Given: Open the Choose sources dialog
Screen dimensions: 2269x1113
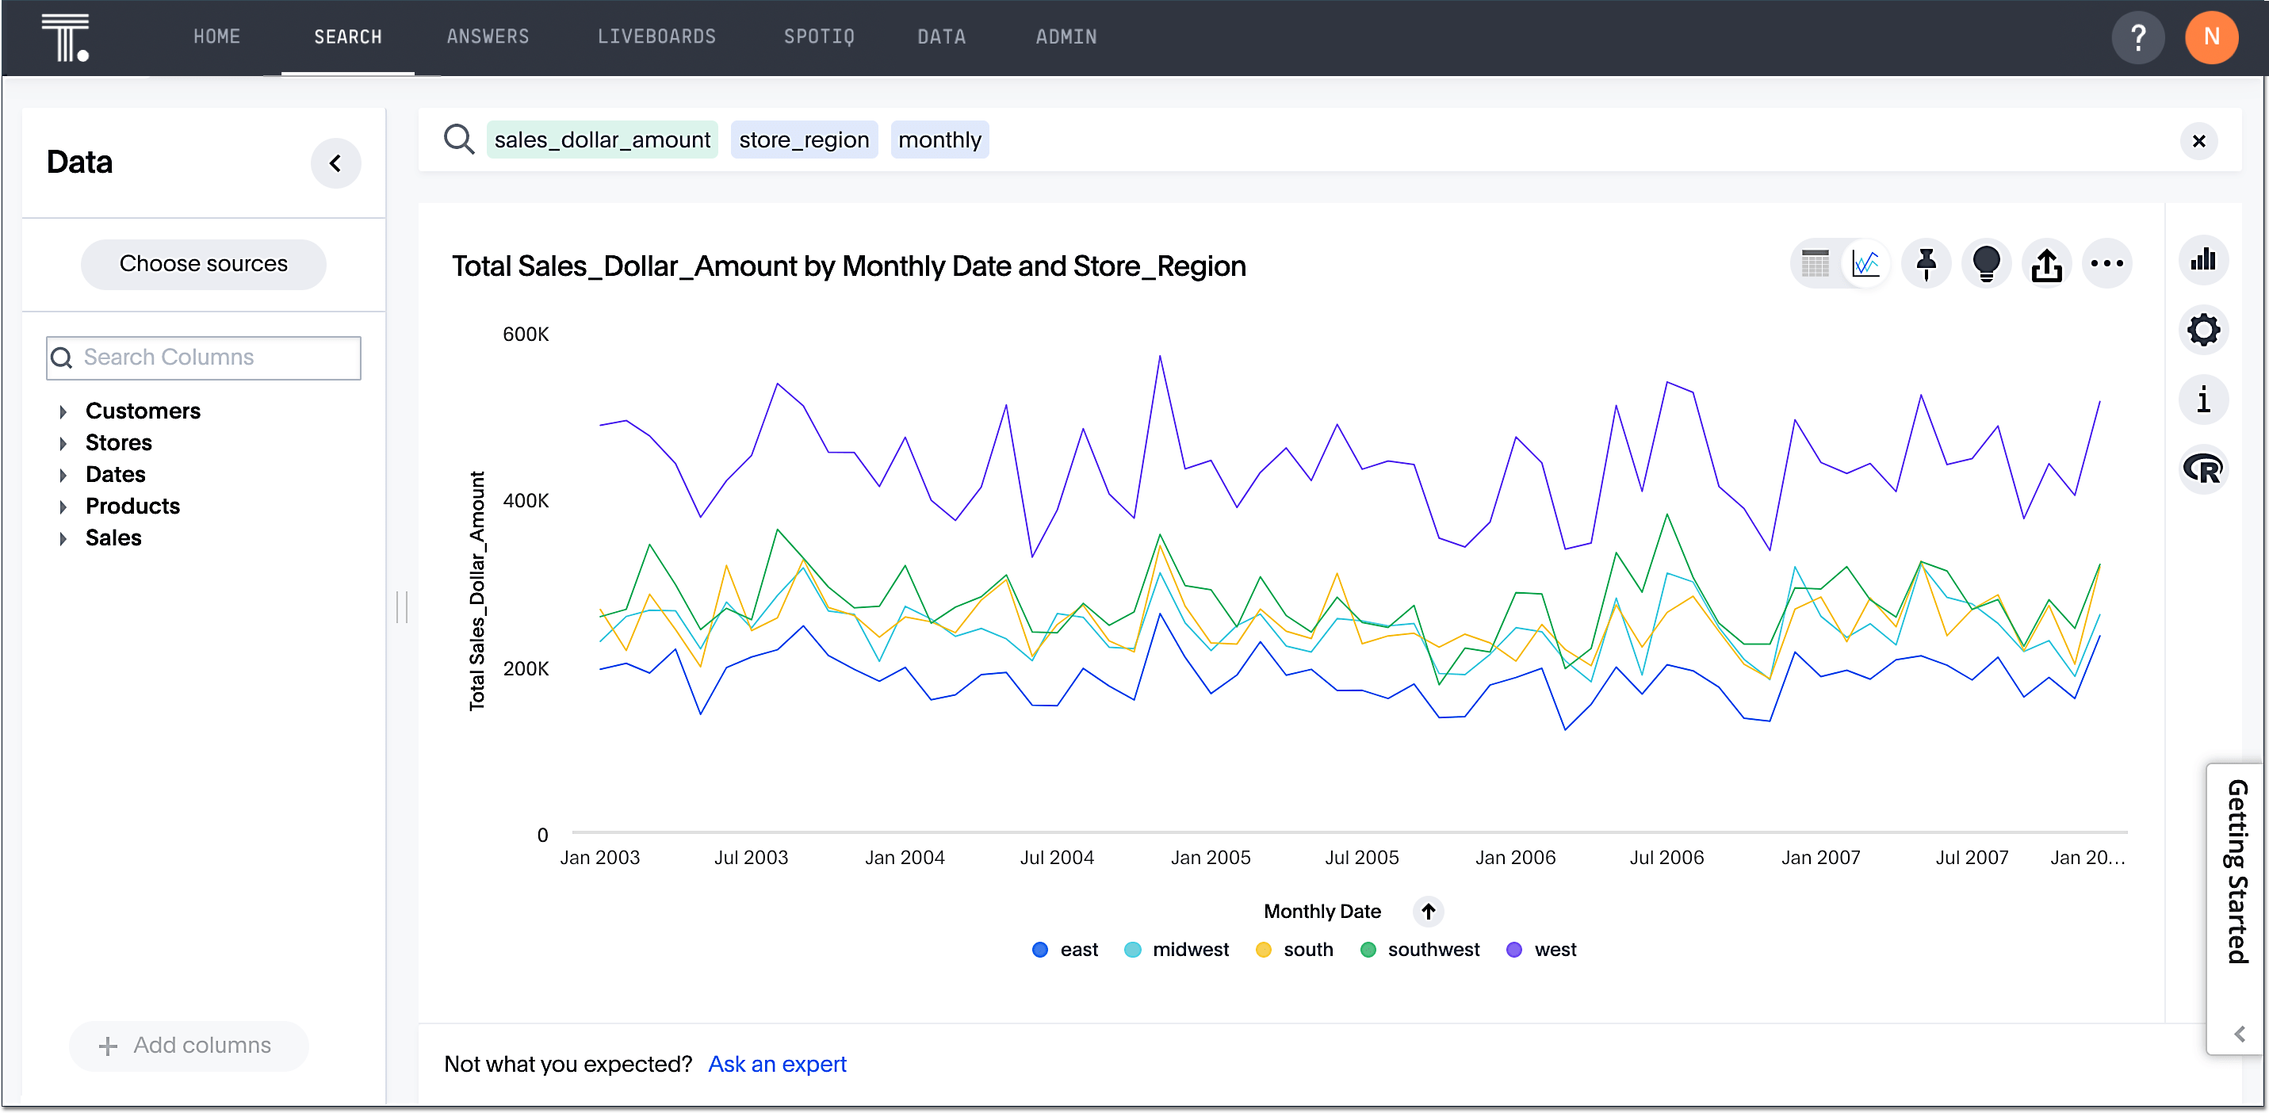Looking at the screenshot, I should 204,263.
